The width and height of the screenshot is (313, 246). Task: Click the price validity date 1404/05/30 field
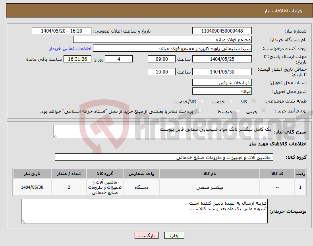(222, 72)
